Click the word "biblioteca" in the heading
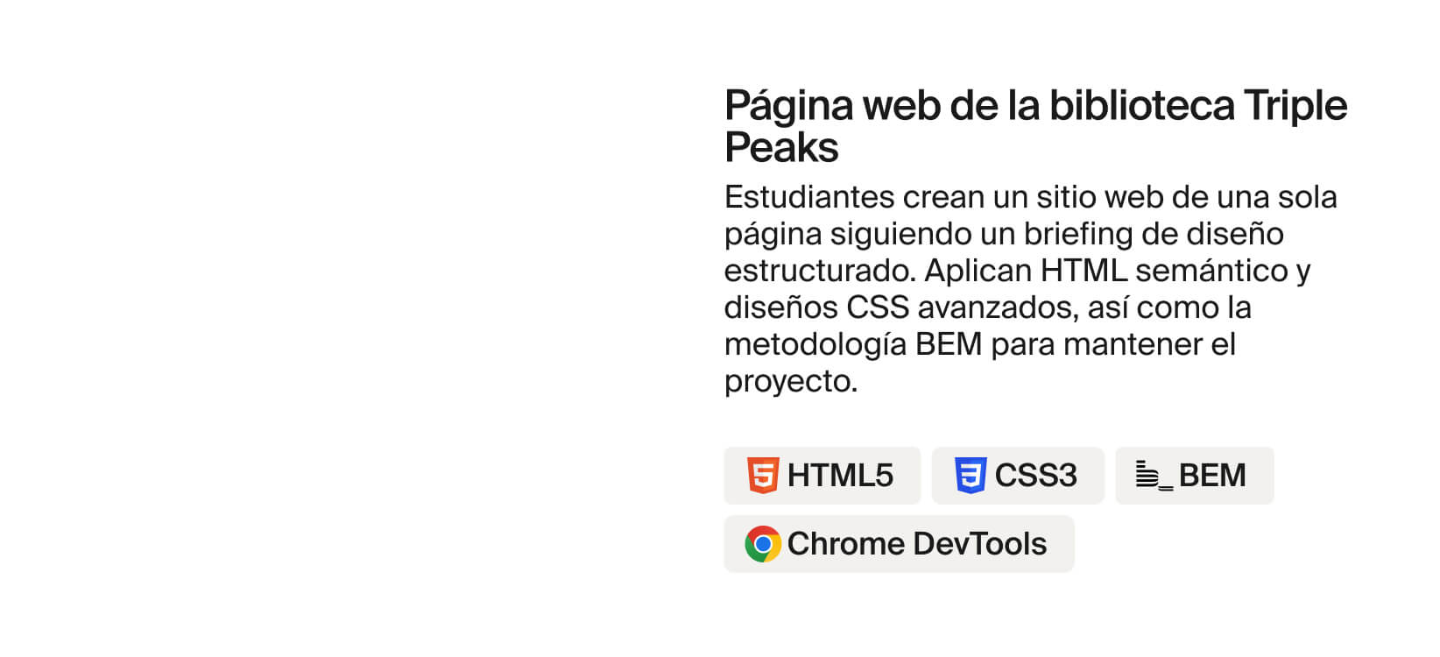The height and width of the screenshot is (657, 1440). pos(1142,105)
